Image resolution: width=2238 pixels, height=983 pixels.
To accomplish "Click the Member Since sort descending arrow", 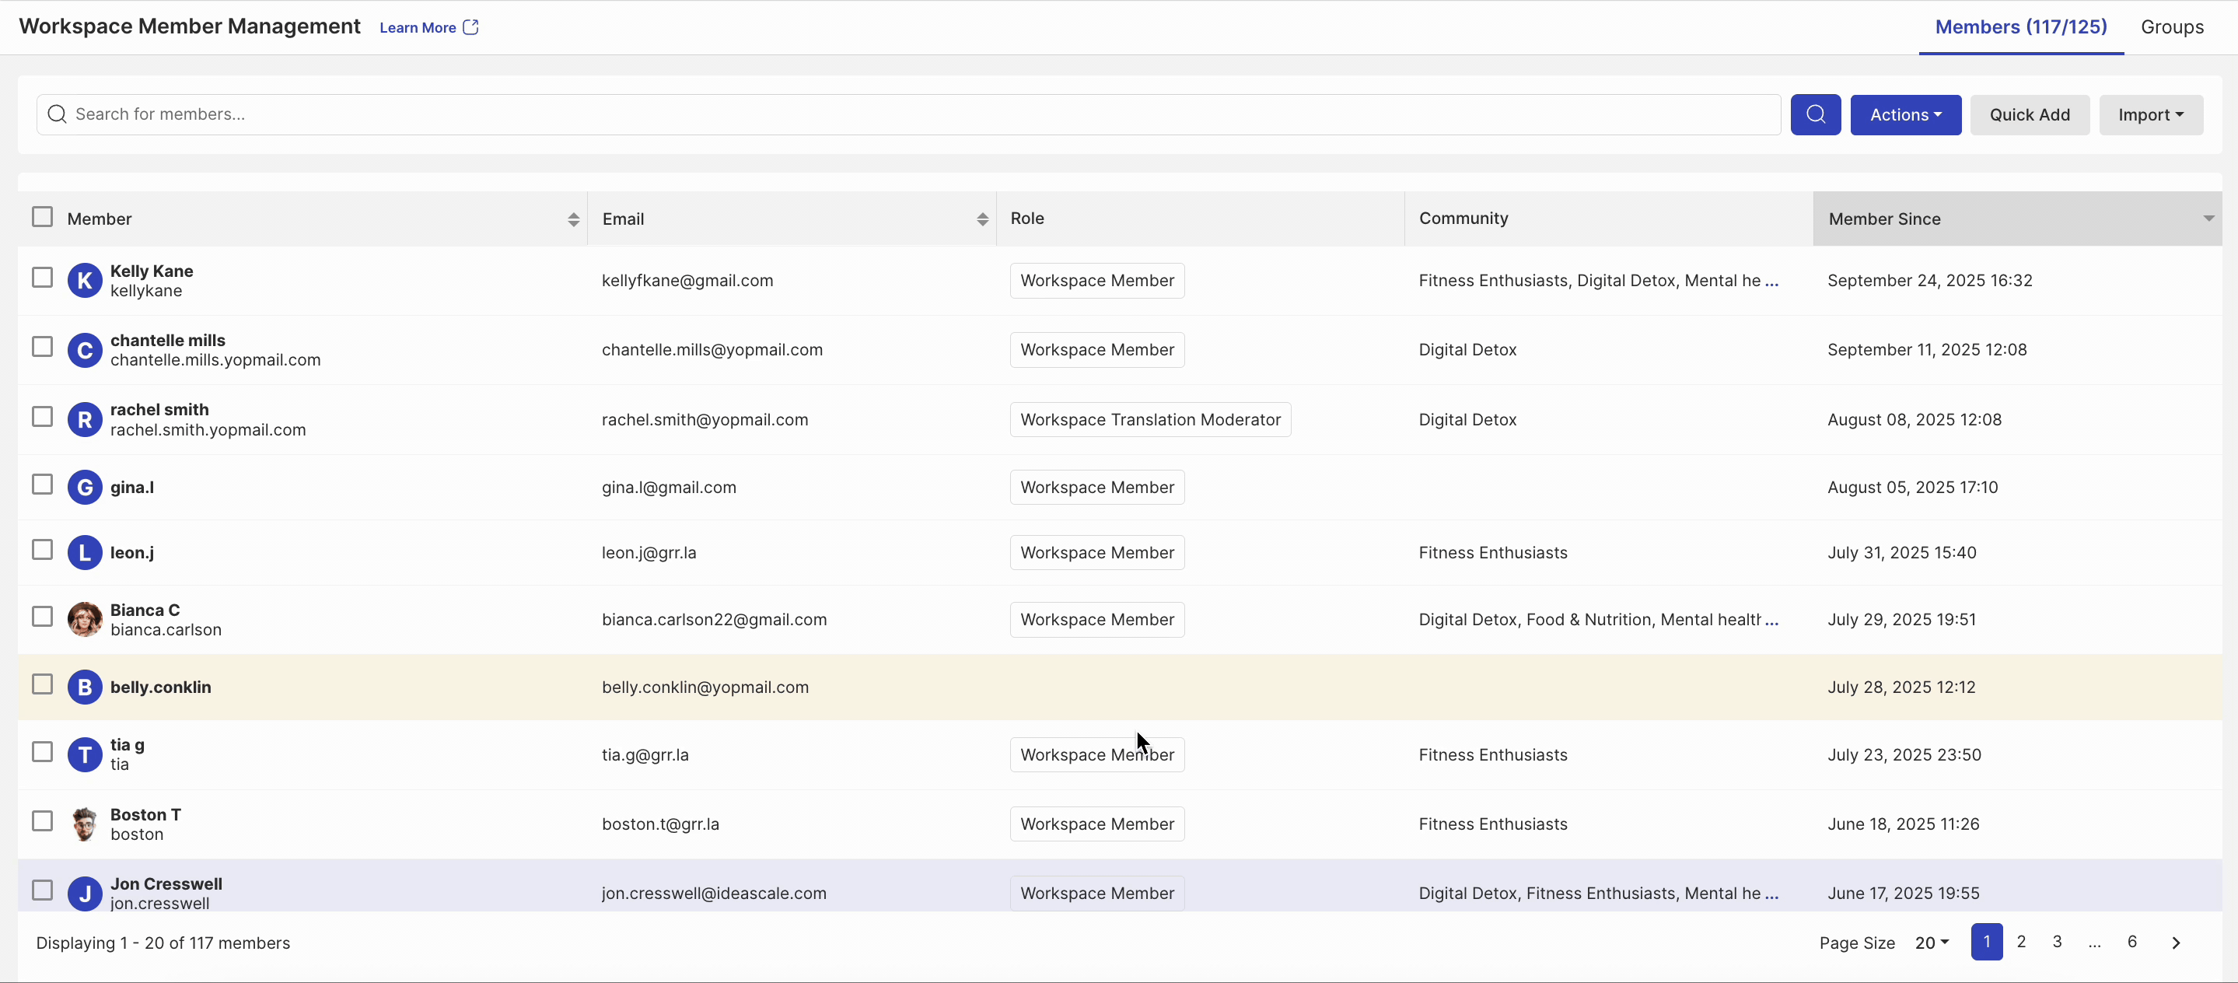I will (2208, 219).
